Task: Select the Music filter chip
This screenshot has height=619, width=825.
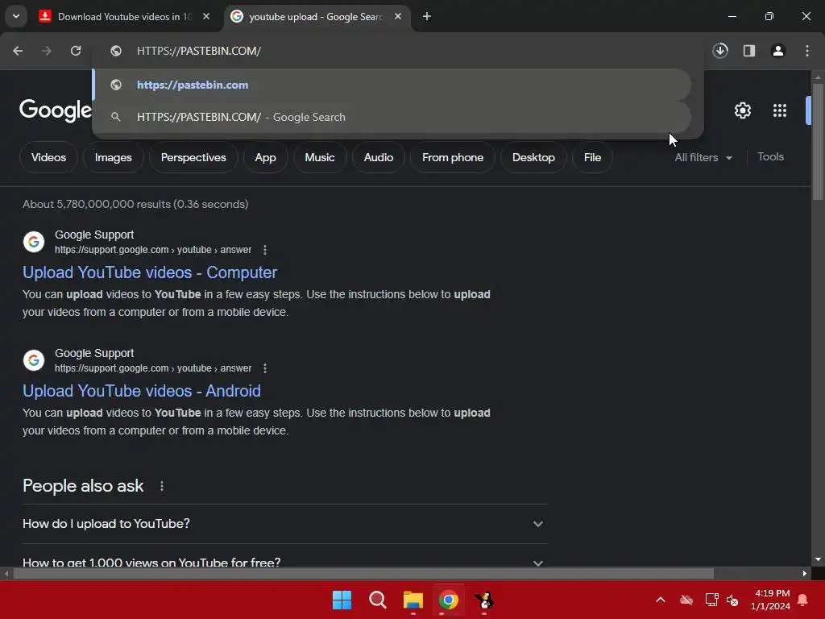Action: click(x=319, y=157)
